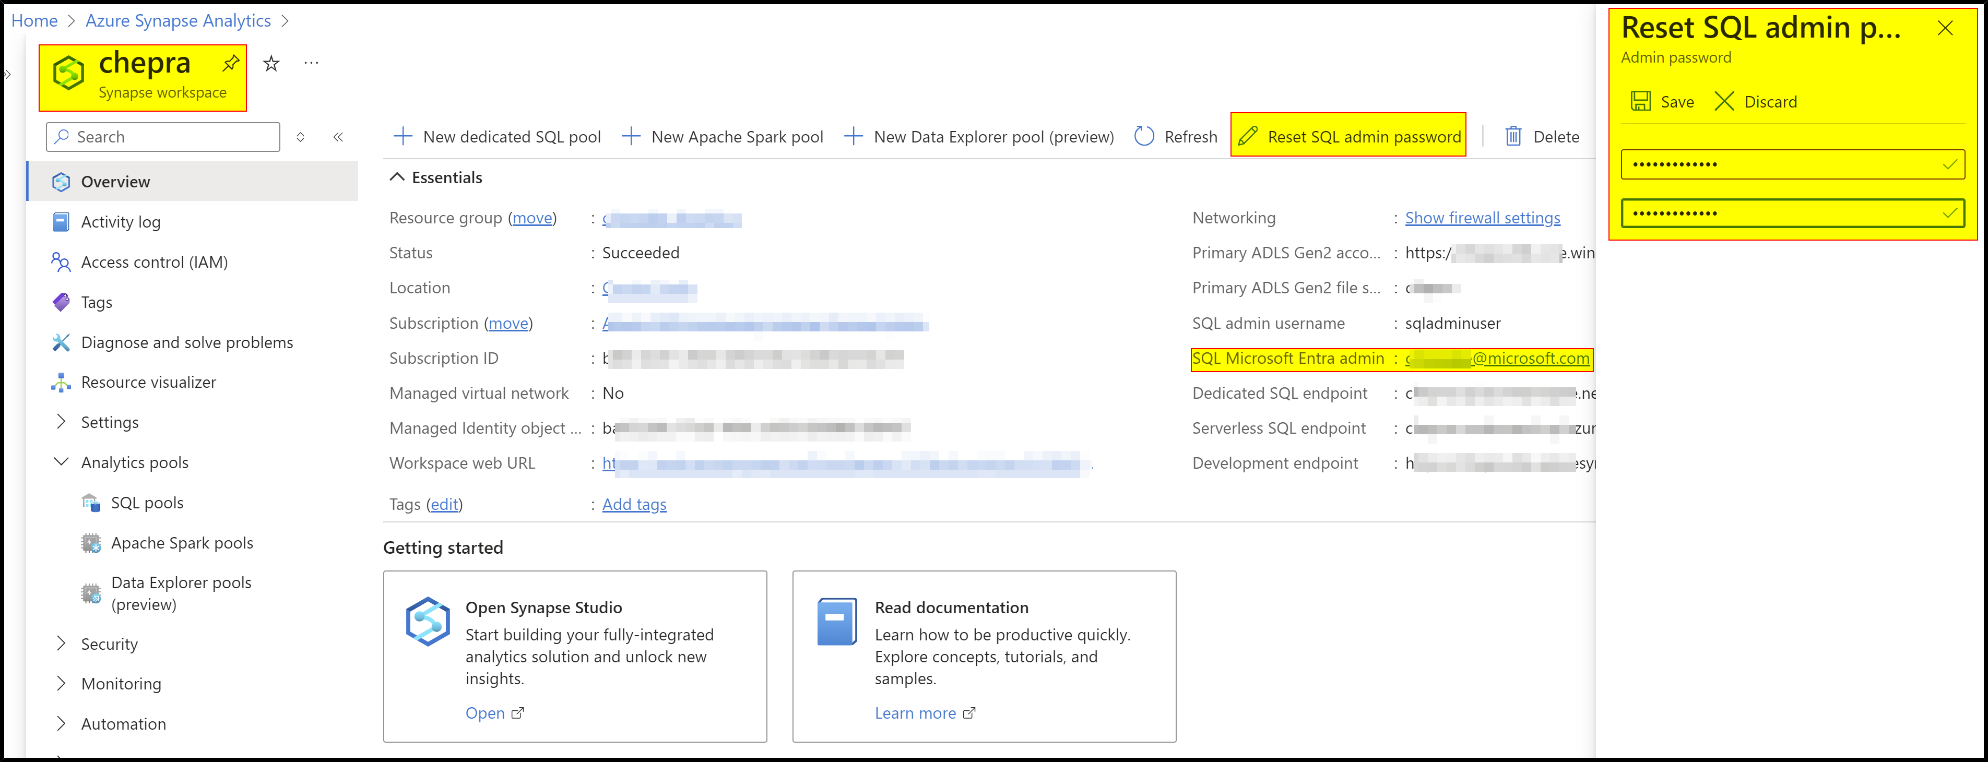1988x762 pixels.
Task: Pin chepra workspace to dashboard
Action: point(231,64)
